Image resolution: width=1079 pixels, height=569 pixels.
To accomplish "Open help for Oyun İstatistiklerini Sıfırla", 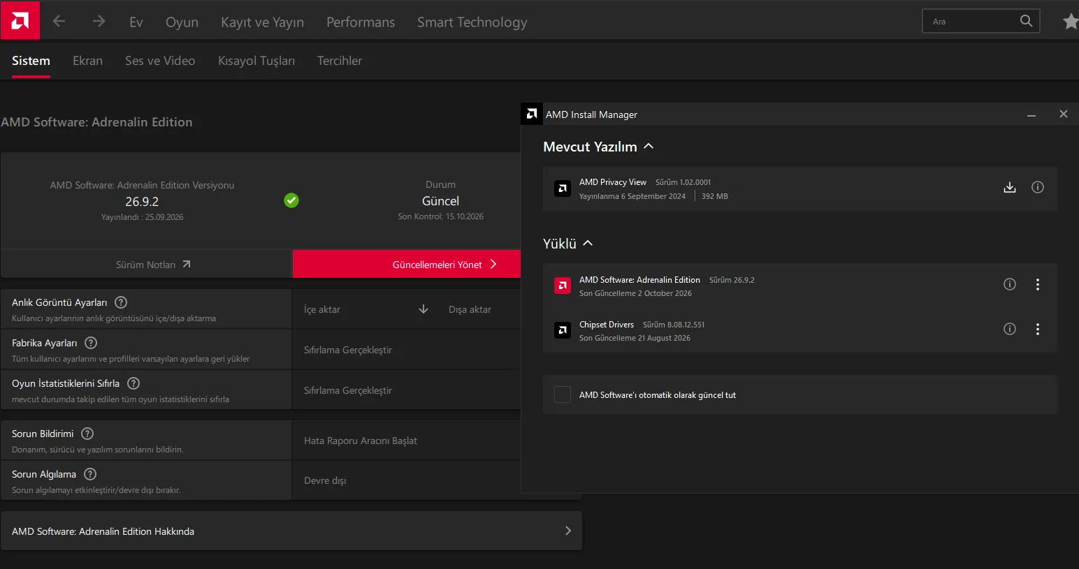I will (x=133, y=383).
